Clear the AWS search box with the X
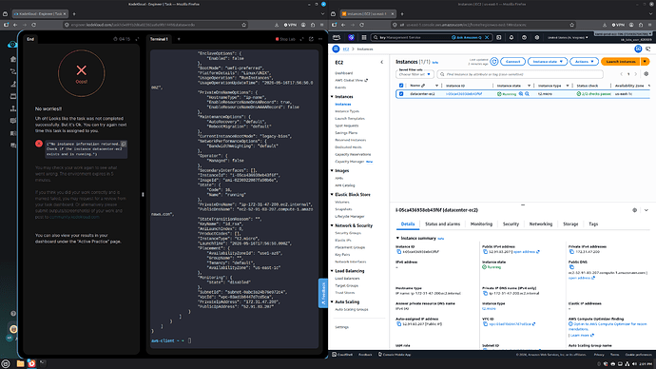This screenshot has height=369, width=656. pos(487,37)
